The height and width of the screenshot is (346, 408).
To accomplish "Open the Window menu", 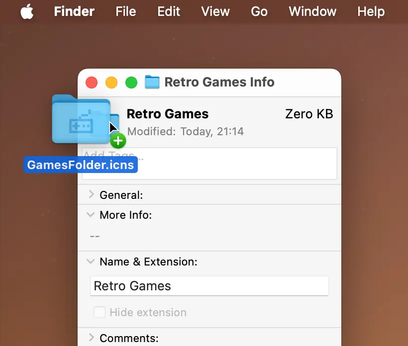I will (x=312, y=11).
